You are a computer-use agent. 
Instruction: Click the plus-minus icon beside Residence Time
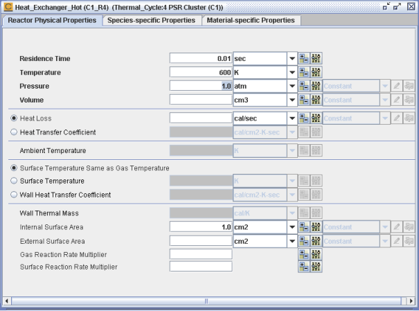[304, 59]
